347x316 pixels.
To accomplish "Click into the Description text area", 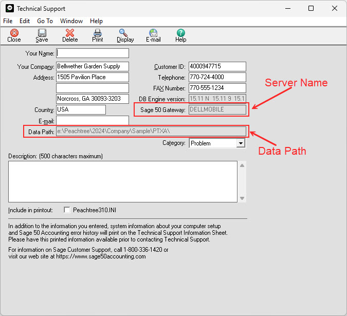I will (122, 181).
